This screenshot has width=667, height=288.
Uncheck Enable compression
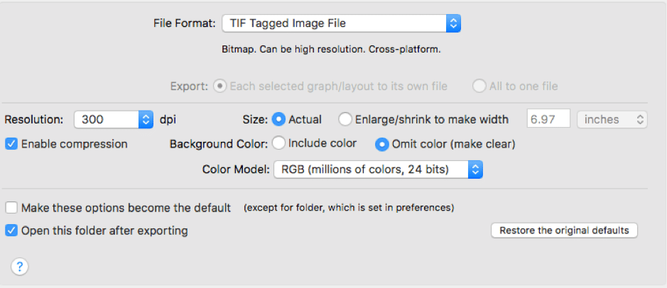point(11,144)
